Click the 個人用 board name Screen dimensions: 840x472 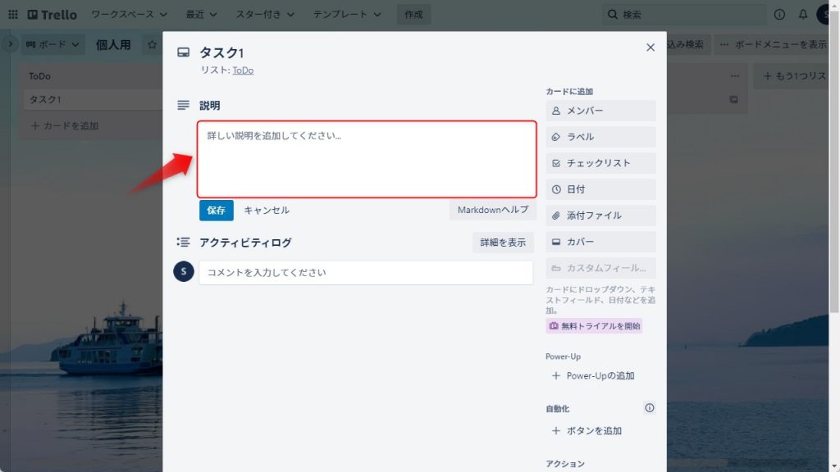(113, 44)
